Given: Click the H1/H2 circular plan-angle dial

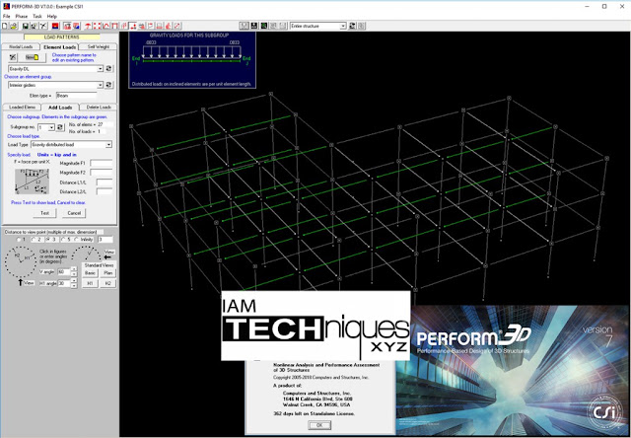Looking at the screenshot, I should click(21, 262).
